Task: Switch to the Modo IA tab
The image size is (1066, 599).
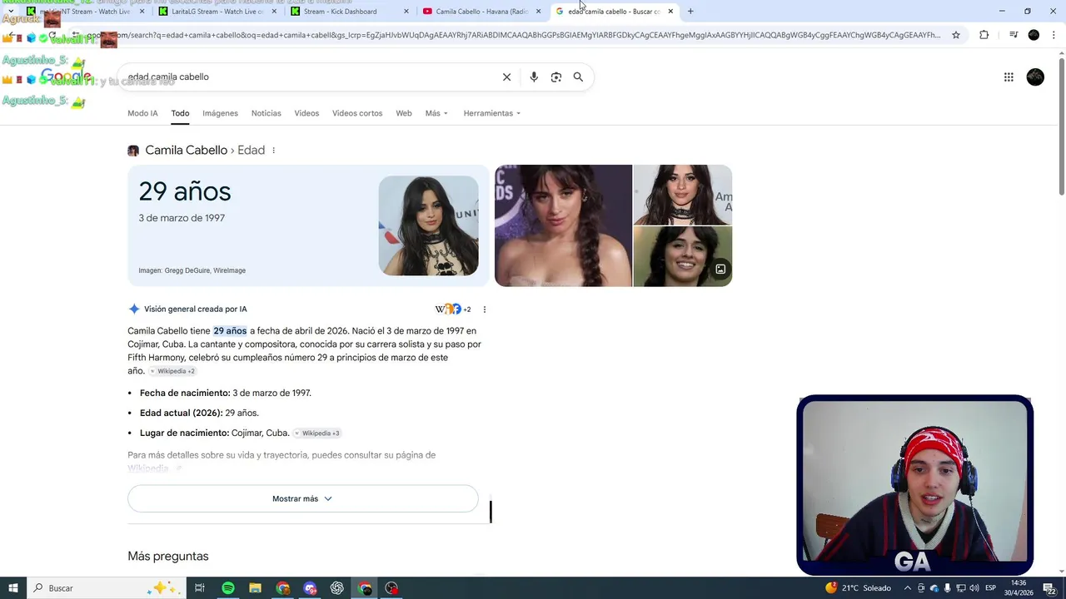Action: (x=142, y=113)
